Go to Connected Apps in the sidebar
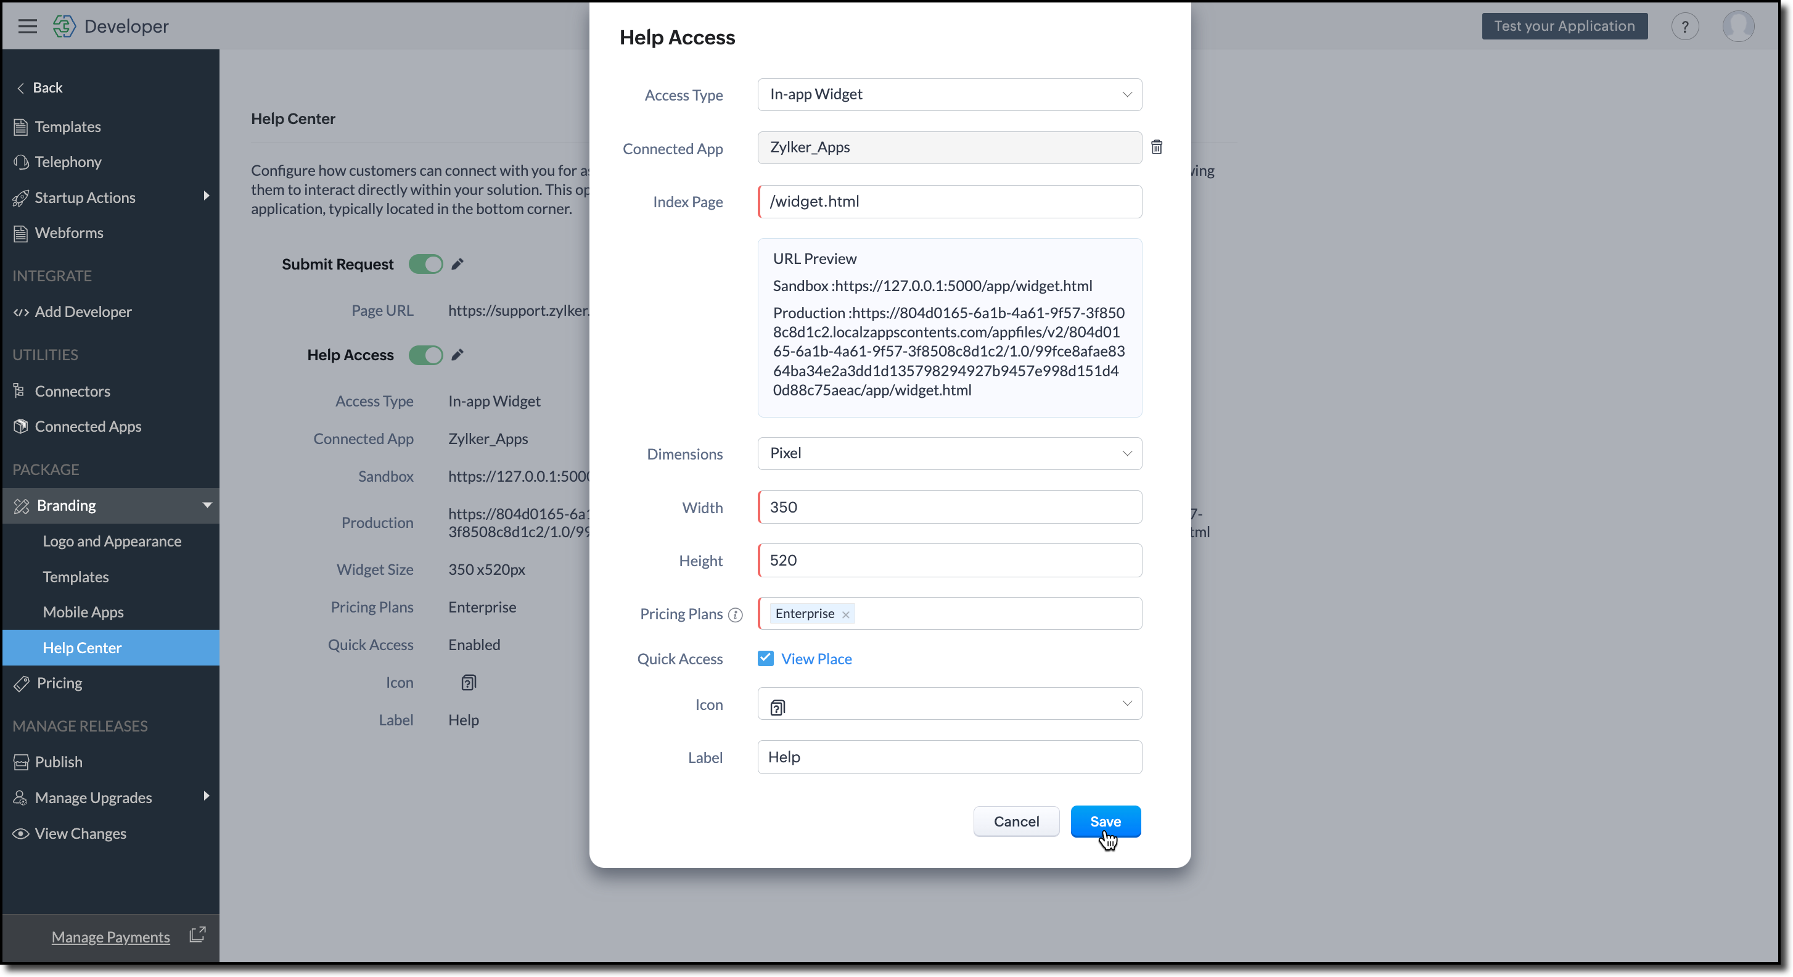Image resolution: width=1793 pixels, height=977 pixels. pos(88,426)
